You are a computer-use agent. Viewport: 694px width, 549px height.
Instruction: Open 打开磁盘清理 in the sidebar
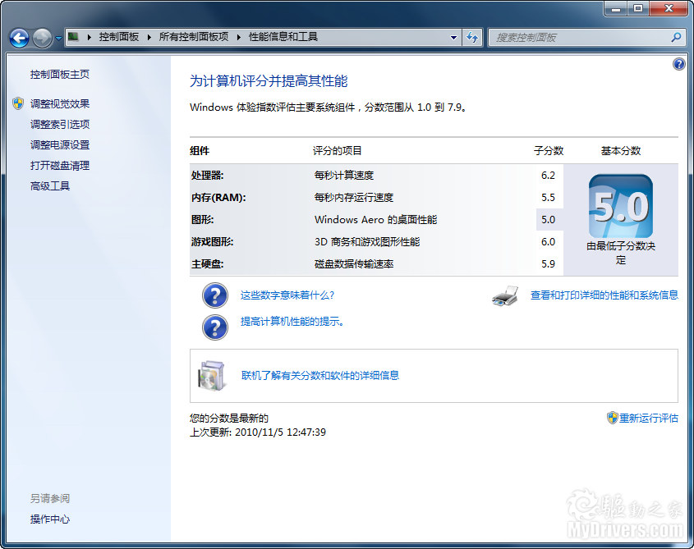[x=60, y=165]
